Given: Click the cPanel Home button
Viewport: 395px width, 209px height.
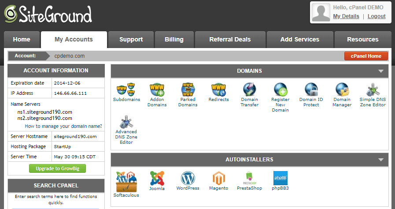Looking at the screenshot, I should pyautogui.click(x=366, y=56).
